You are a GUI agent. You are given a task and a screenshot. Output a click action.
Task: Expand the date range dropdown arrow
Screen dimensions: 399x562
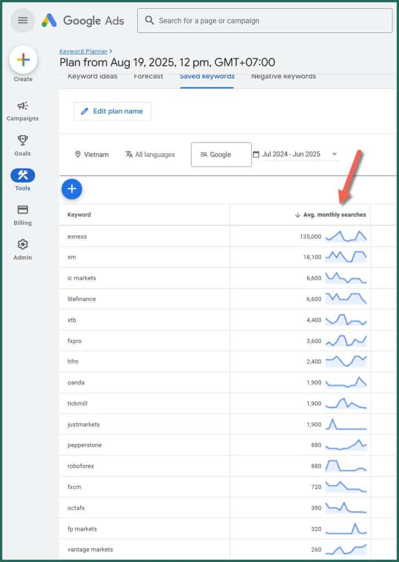point(334,154)
